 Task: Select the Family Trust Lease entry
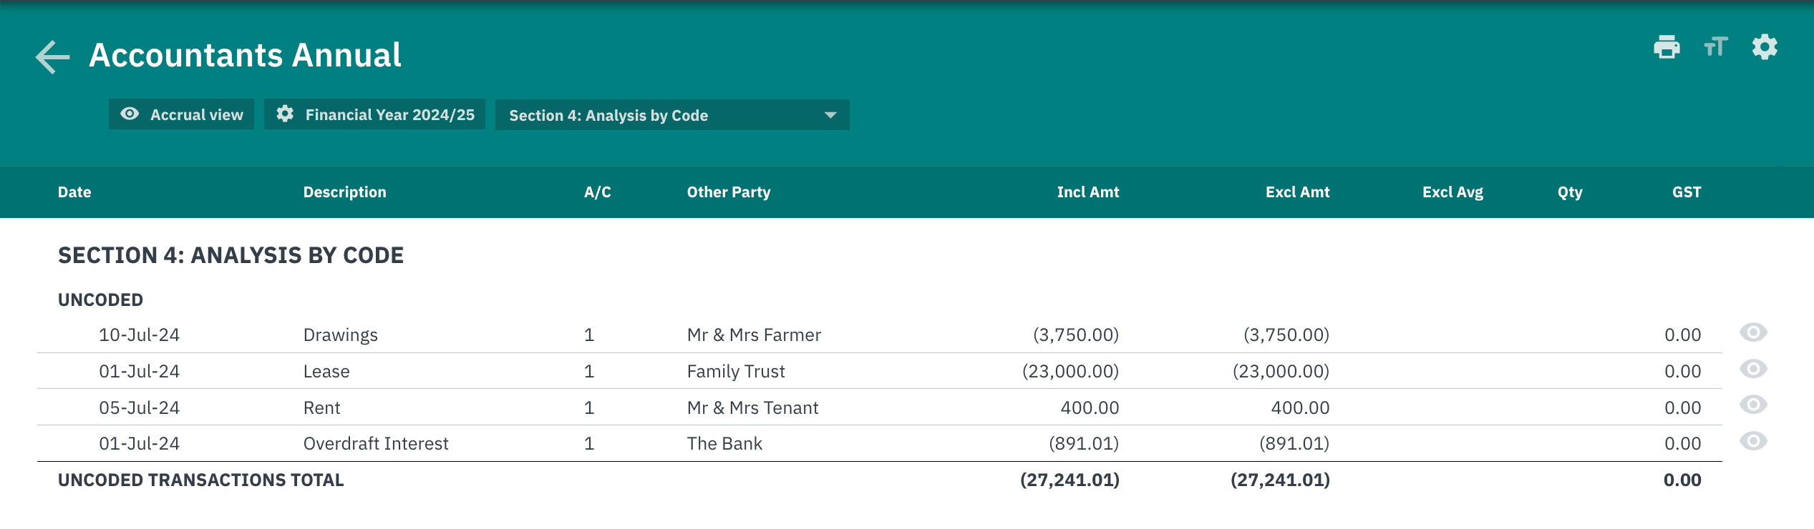(x=879, y=371)
